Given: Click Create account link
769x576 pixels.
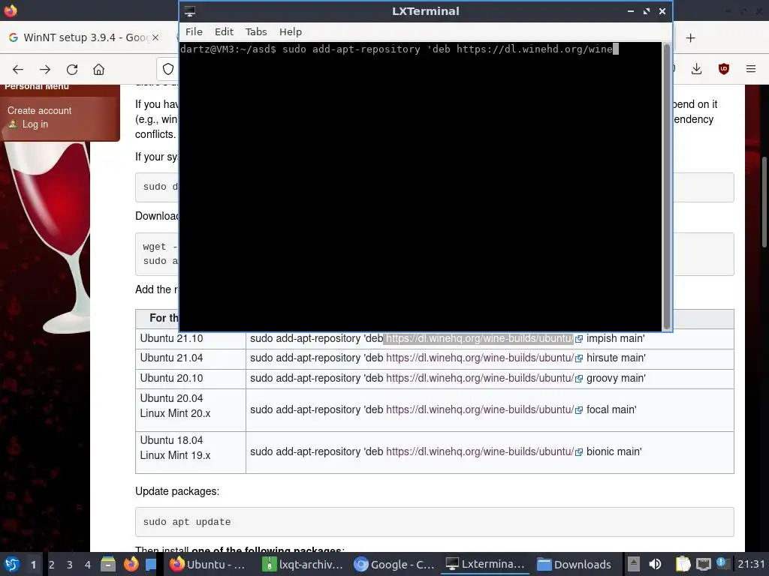Looking at the screenshot, I should (x=39, y=111).
